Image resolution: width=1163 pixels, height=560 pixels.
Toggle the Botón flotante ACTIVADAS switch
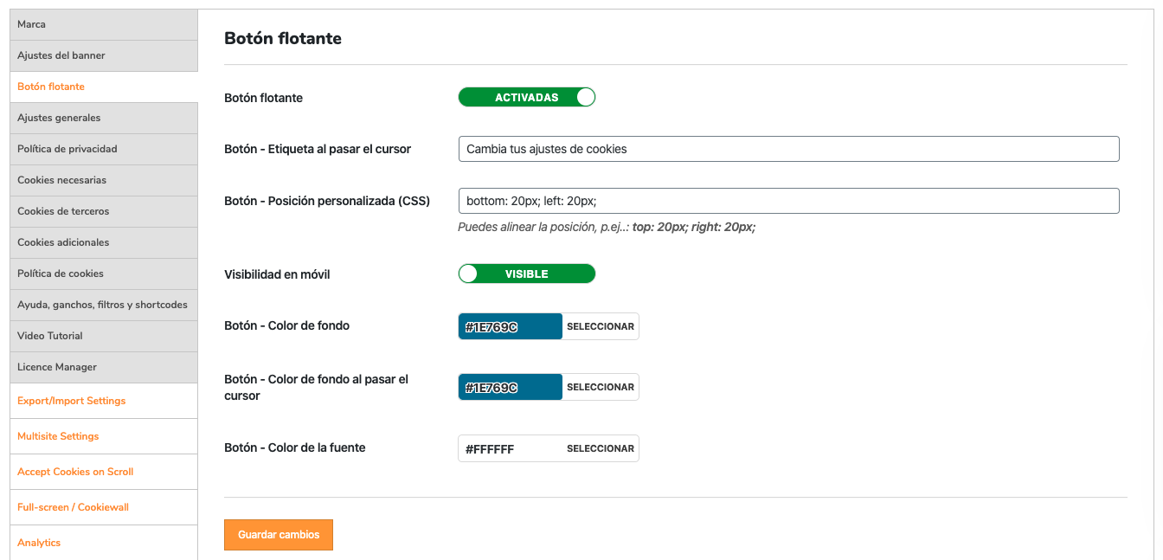[x=526, y=98]
